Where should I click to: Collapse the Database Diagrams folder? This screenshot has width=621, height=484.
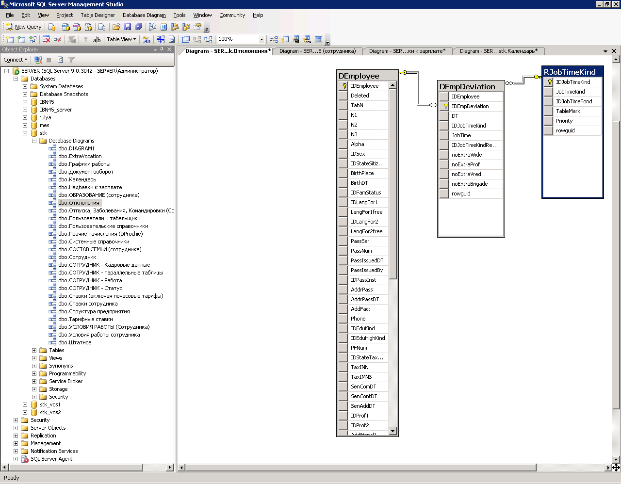[34, 141]
